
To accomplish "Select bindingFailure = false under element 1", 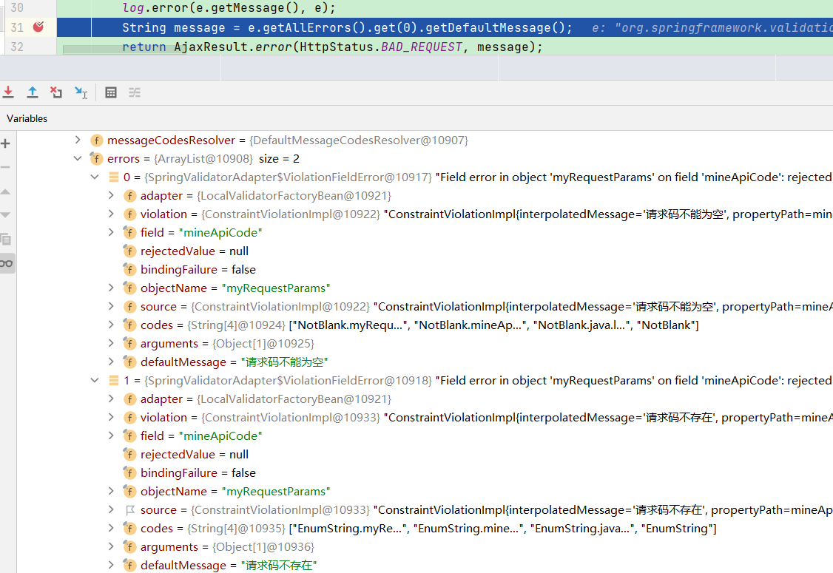I will click(425, 472).
